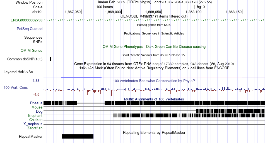265x143 pixels.
Task: Click the chr19:1,867,904-1,868,178 position text
Action: (183, 2)
